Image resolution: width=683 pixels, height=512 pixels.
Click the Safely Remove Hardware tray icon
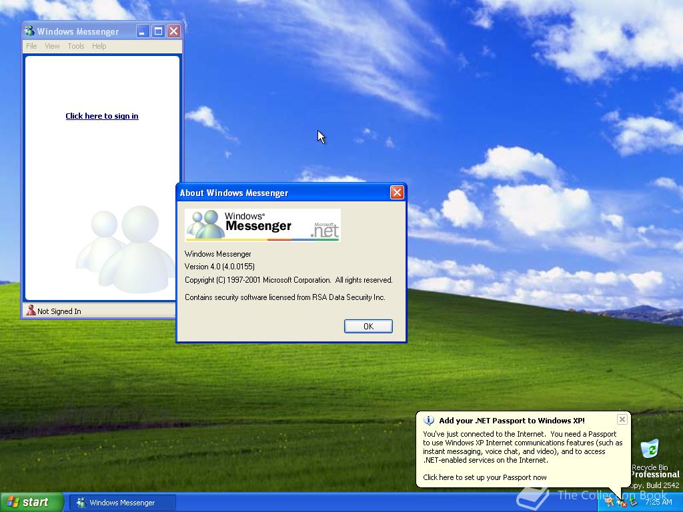pos(634,502)
